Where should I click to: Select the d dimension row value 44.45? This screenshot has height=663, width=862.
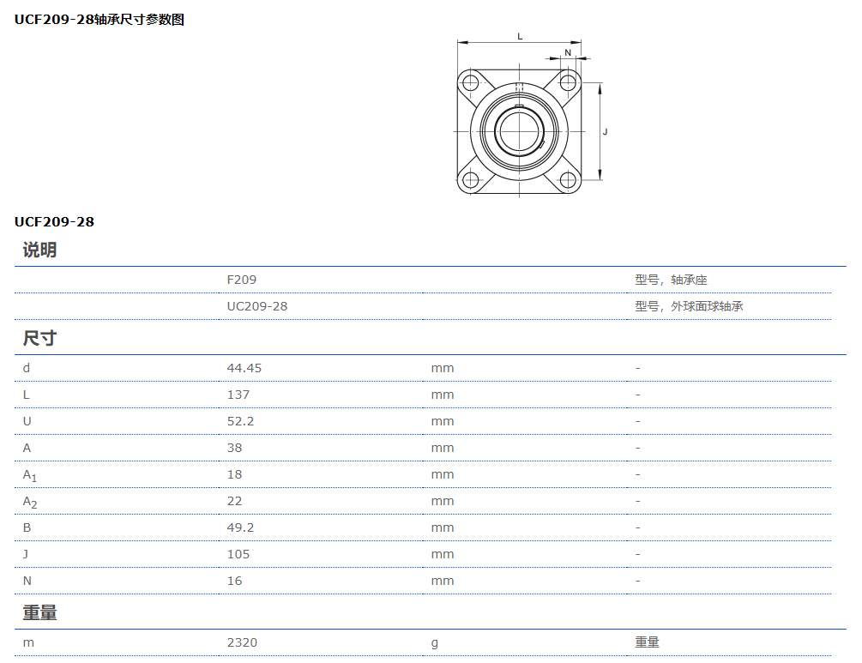244,367
